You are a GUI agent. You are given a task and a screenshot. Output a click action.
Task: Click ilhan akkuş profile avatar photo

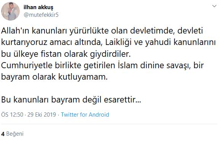10,11
